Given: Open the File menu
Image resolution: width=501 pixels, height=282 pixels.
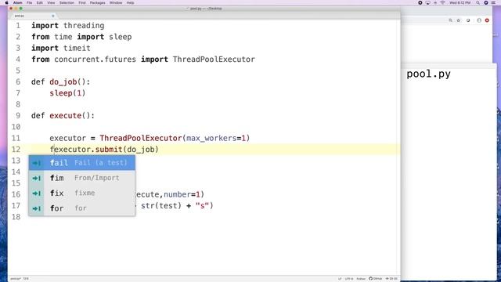Looking at the screenshot, I should [x=29, y=2].
